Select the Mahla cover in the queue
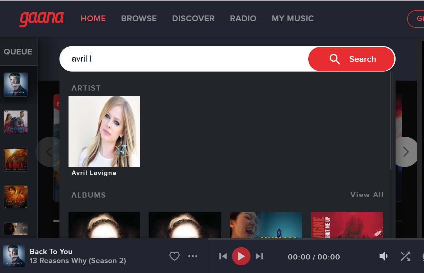The image size is (424, 273). click(16, 160)
